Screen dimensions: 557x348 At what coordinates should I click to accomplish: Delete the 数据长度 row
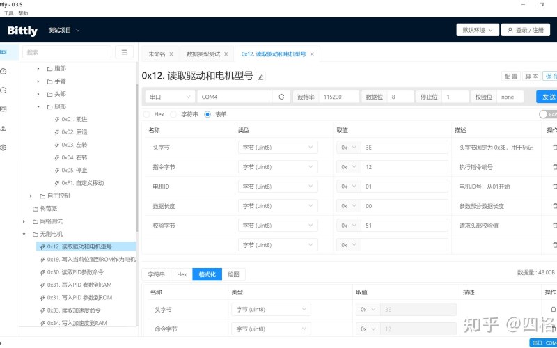coord(554,206)
